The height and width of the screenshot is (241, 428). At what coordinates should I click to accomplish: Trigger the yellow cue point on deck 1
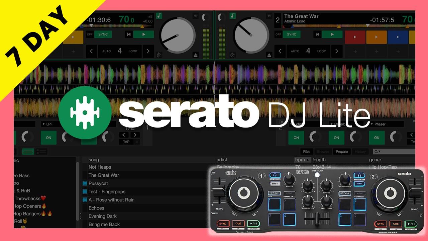(x=73, y=37)
